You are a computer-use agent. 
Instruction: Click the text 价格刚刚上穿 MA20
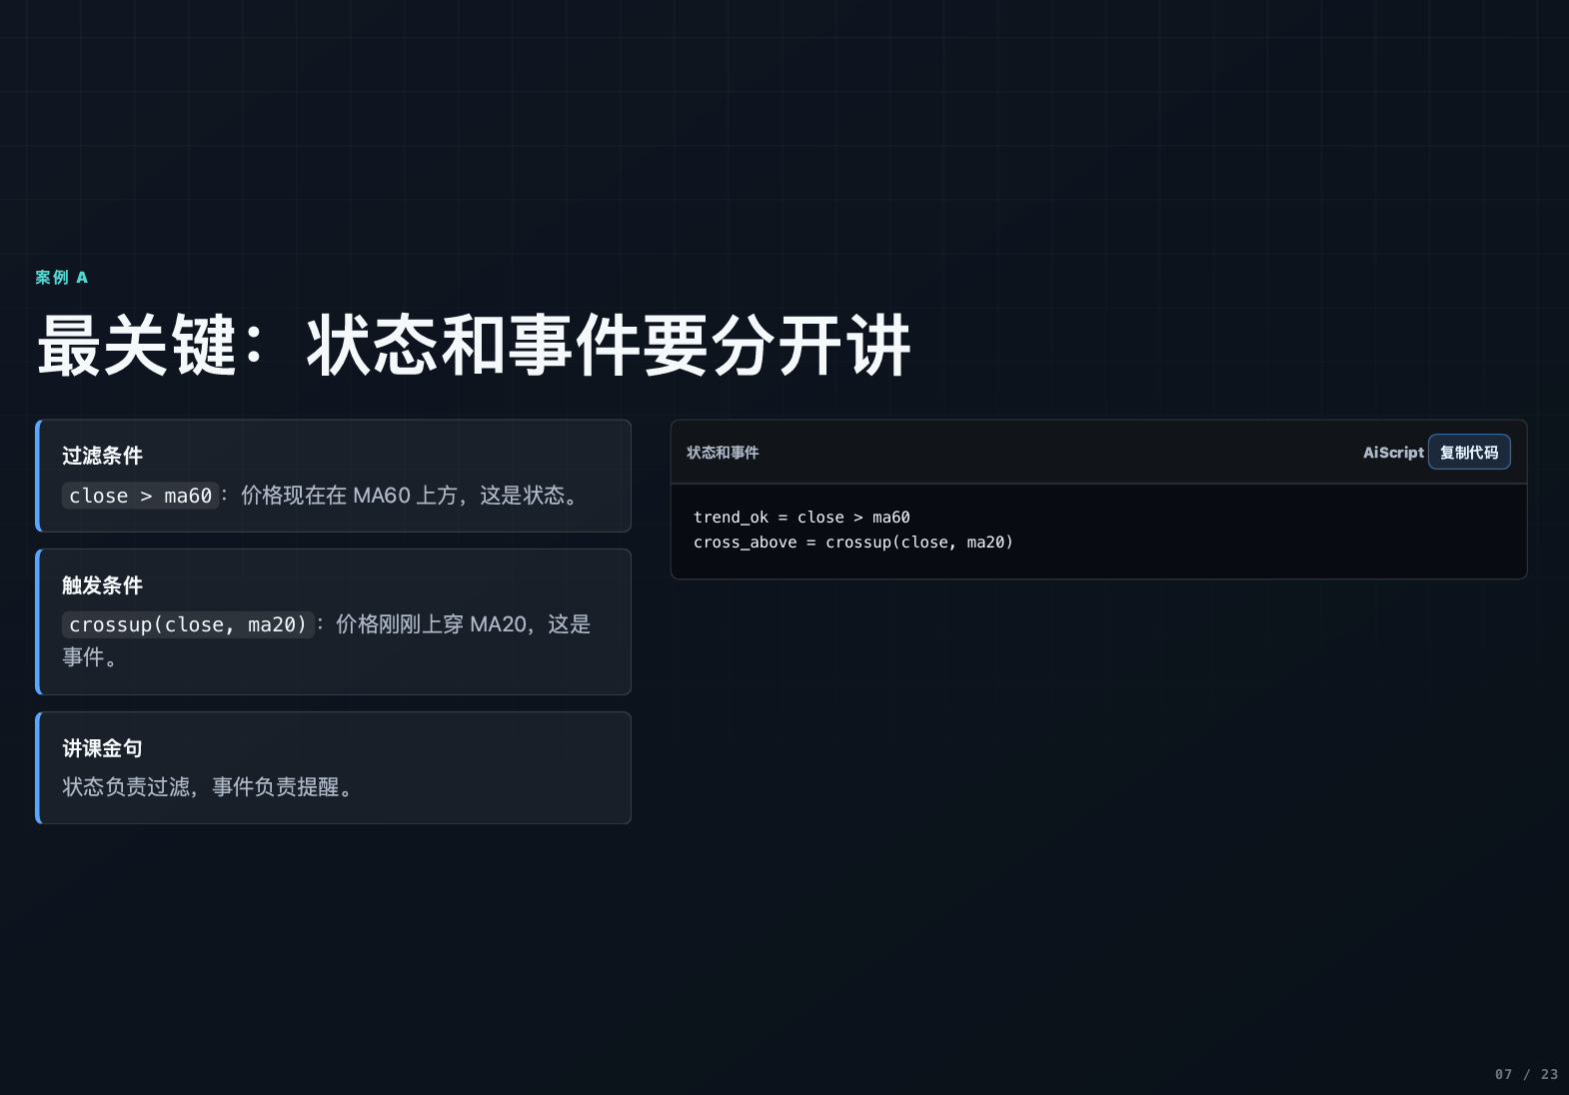point(431,624)
